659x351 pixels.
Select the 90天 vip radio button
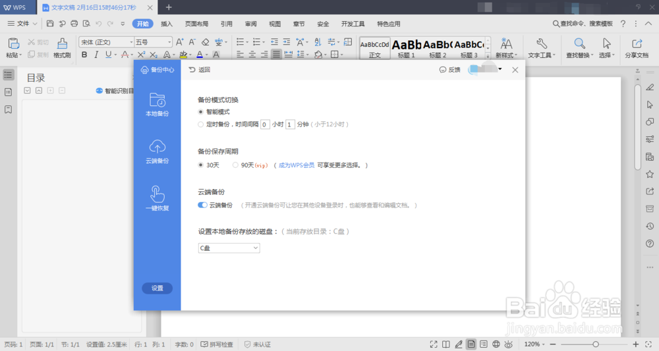point(235,165)
